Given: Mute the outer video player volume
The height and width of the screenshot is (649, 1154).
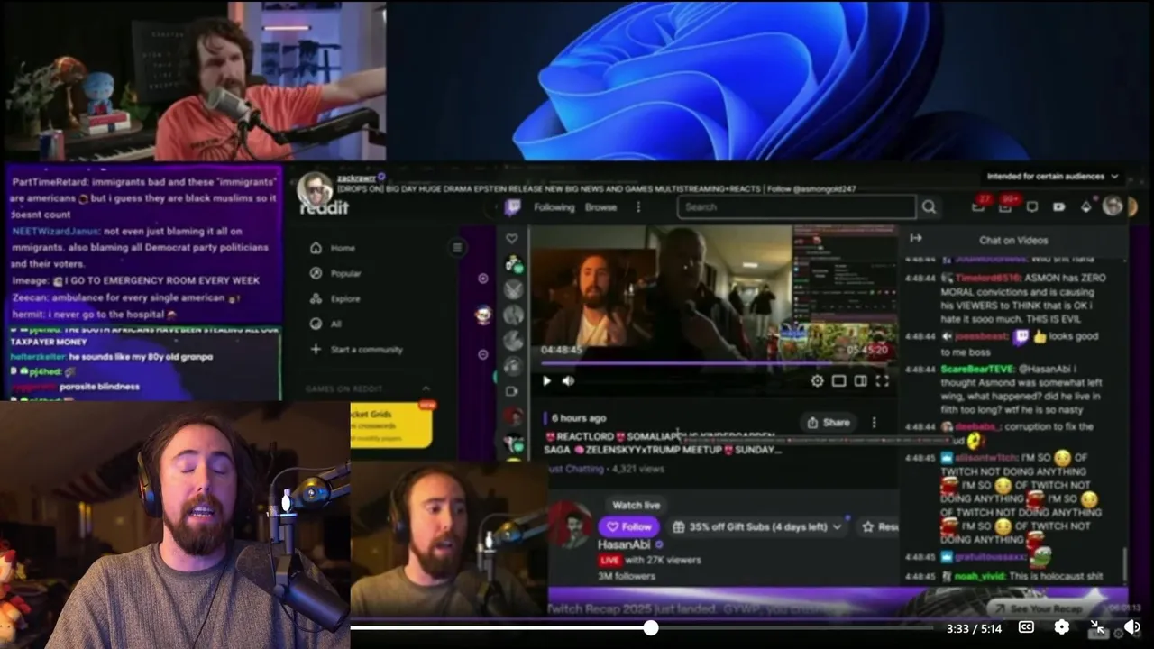Looking at the screenshot, I should (x=1132, y=627).
